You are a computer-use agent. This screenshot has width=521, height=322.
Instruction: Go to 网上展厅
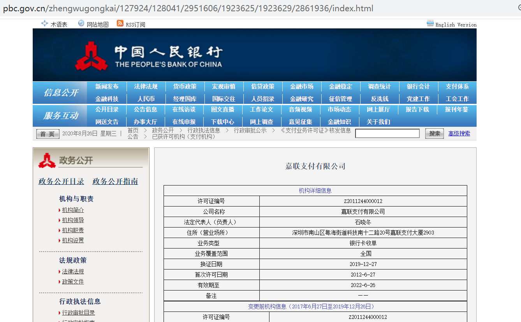pos(378,109)
